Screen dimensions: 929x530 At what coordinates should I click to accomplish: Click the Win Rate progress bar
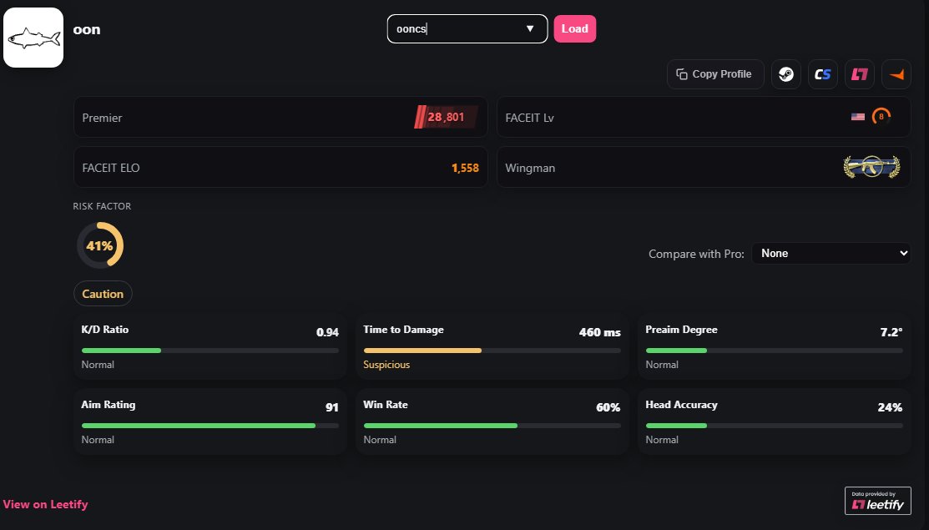[x=492, y=426]
